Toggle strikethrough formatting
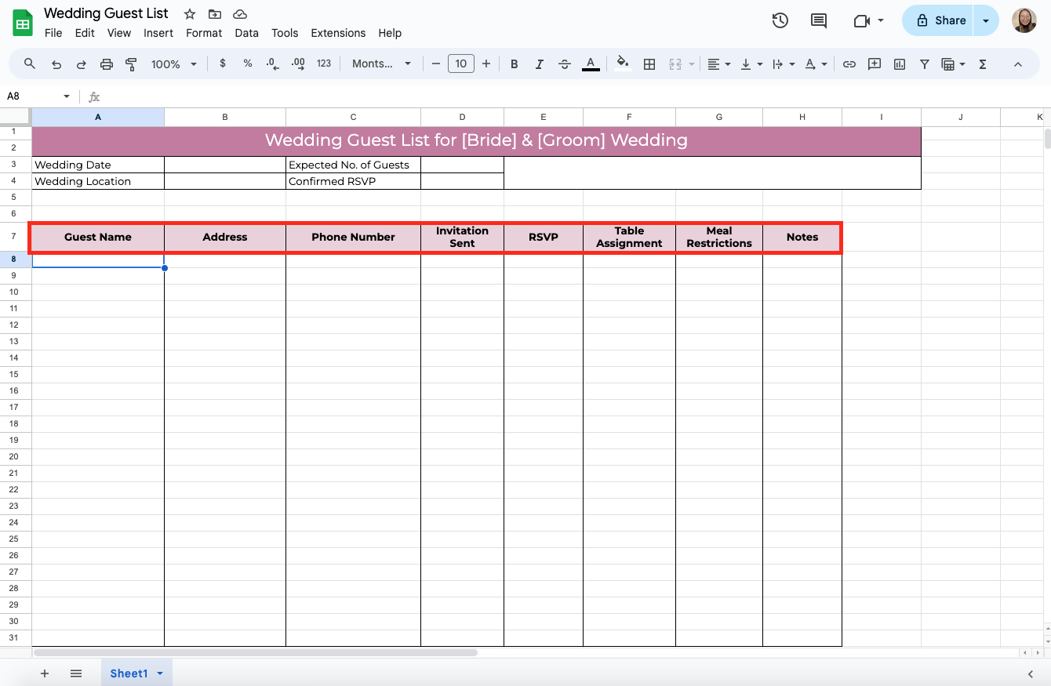Image resolution: width=1051 pixels, height=686 pixels. click(565, 64)
